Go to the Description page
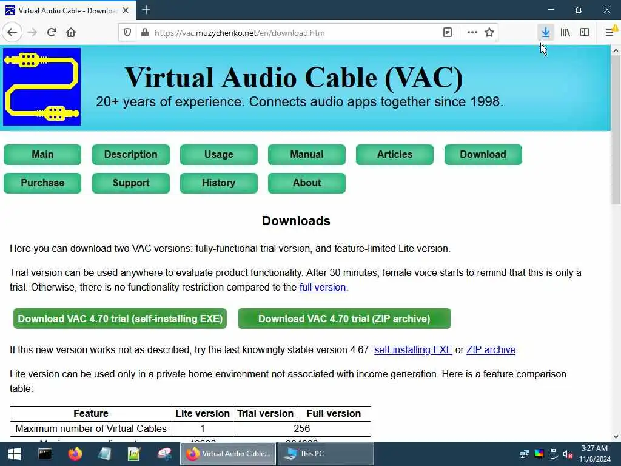Image resolution: width=621 pixels, height=466 pixels. pyautogui.click(x=131, y=154)
